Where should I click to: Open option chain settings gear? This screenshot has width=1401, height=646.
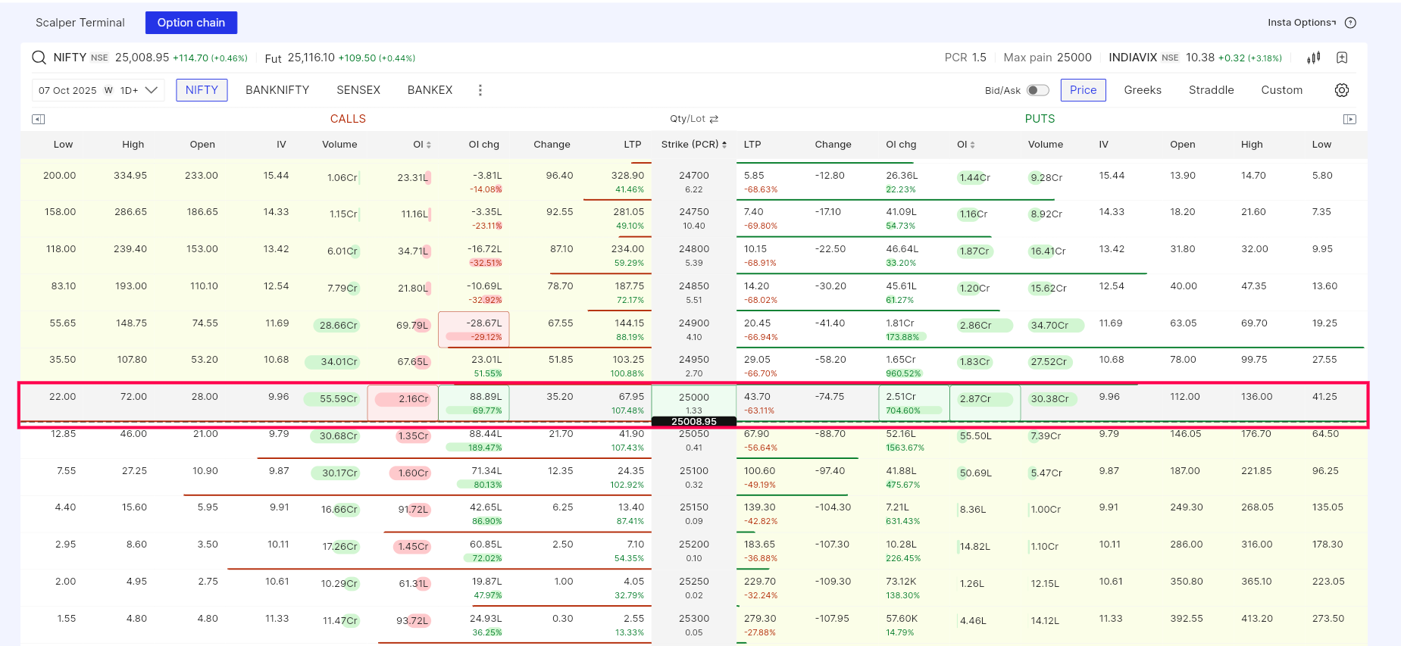[x=1341, y=90]
